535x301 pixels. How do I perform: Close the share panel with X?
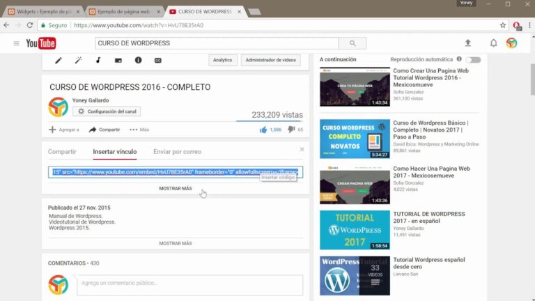click(x=302, y=149)
